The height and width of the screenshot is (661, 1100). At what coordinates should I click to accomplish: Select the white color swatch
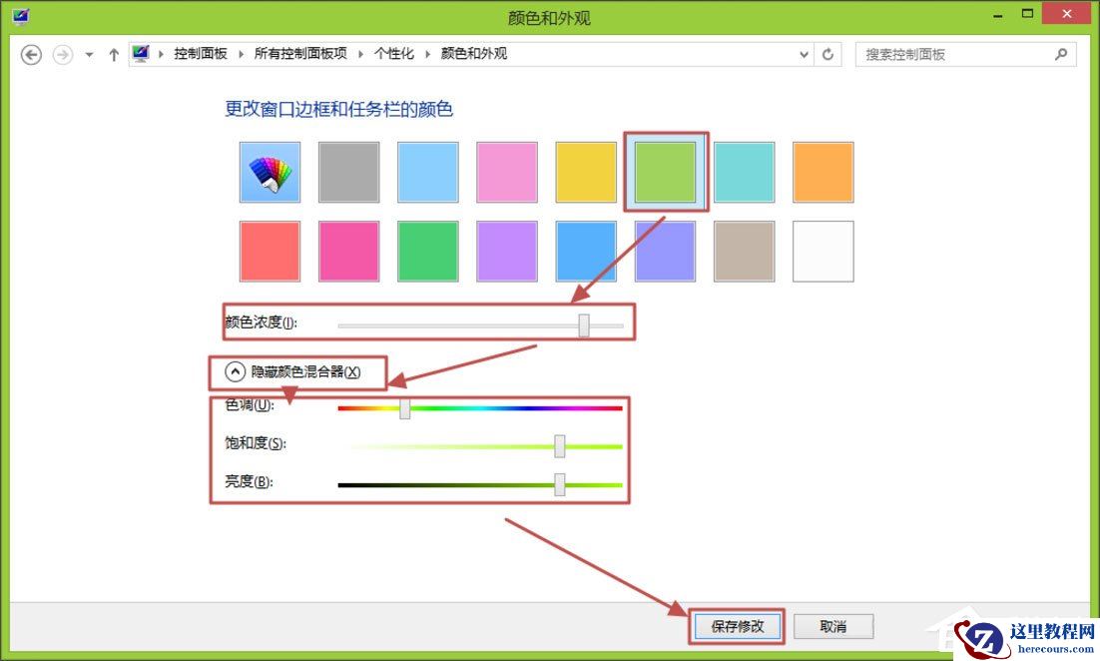pyautogui.click(x=823, y=252)
